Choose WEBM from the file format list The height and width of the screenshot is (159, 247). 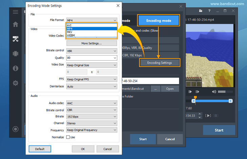pyautogui.click(x=92, y=36)
